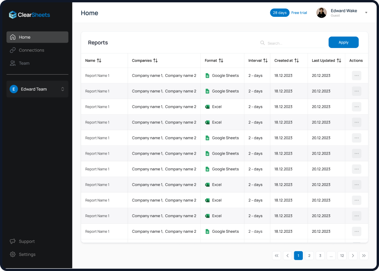The width and height of the screenshot is (379, 271).
Task: Go to the previous page
Action: coord(288,255)
